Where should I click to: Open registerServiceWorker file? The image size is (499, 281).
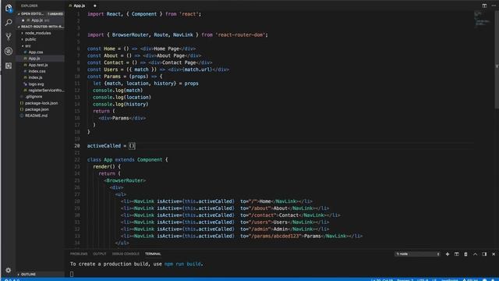click(x=46, y=91)
